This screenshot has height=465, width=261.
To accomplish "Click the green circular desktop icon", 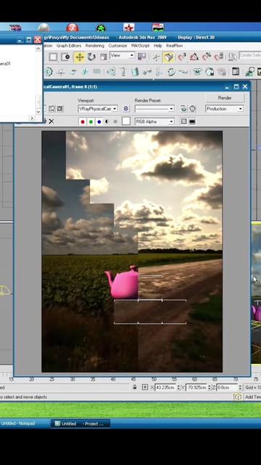I will (101, 28).
